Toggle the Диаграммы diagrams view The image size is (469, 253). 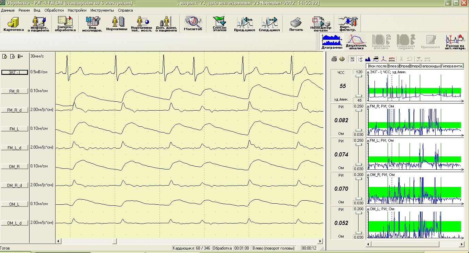click(332, 42)
